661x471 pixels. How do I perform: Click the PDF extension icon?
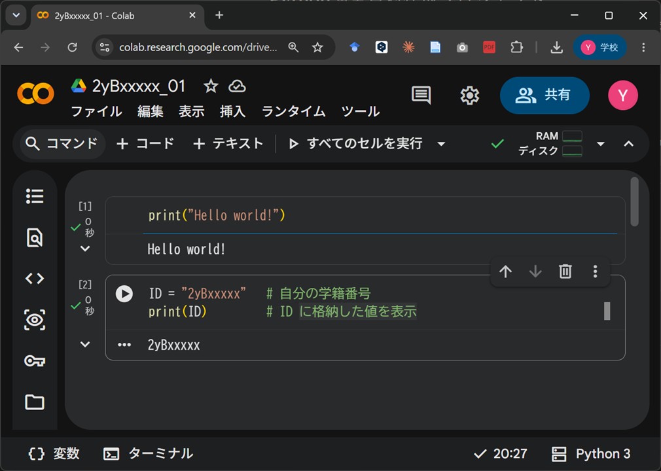489,47
